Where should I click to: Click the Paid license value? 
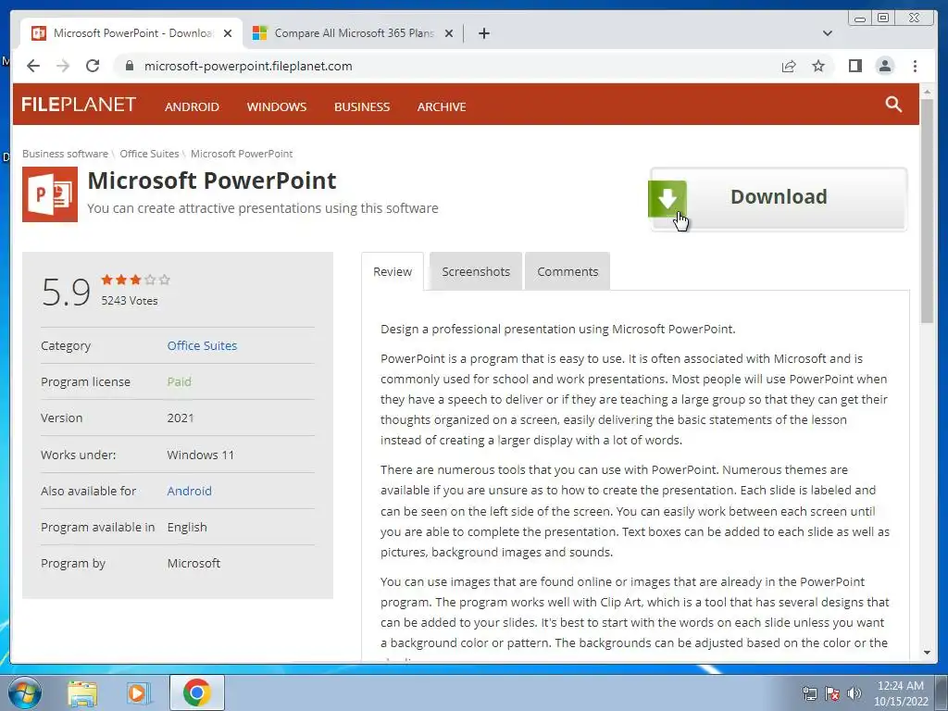click(179, 382)
